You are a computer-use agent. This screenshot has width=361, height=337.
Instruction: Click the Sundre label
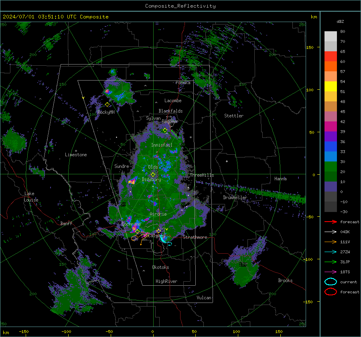(x=122, y=166)
